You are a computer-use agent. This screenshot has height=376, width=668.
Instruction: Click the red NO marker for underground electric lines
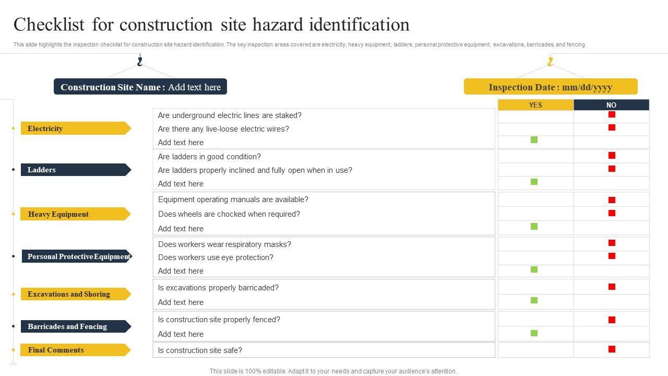[612, 114]
